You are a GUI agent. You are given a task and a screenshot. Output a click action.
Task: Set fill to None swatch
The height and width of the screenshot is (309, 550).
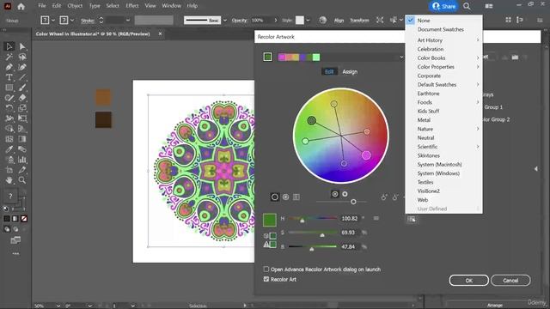tap(24, 219)
